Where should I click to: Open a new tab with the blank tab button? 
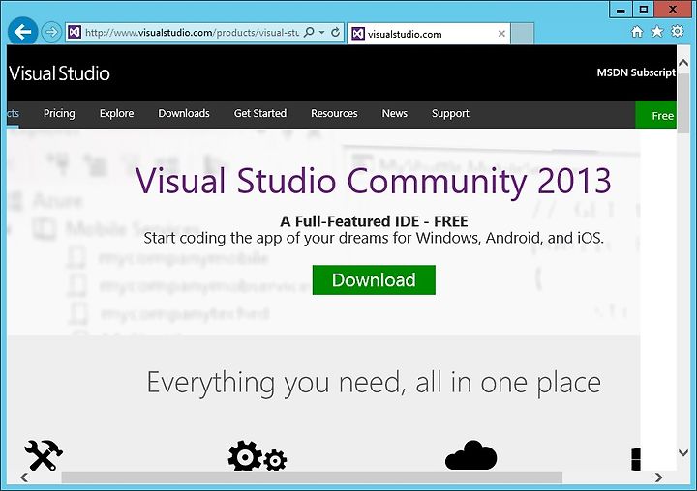point(522,34)
